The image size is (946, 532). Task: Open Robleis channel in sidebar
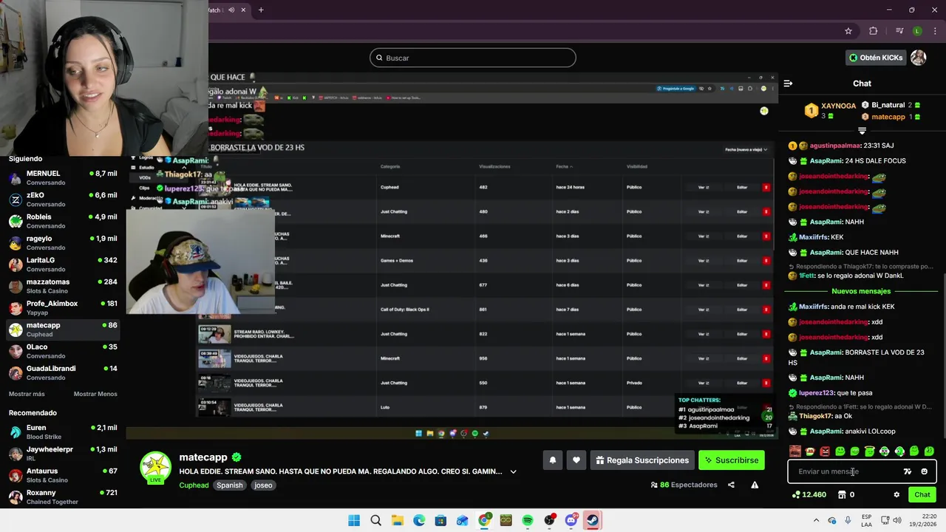[x=63, y=221]
